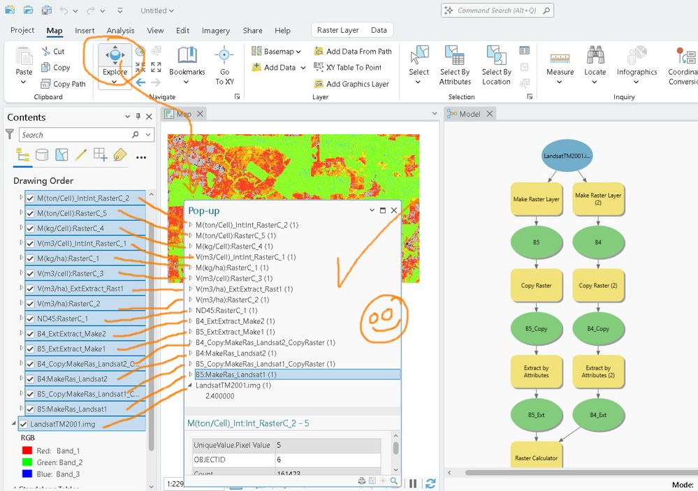Toggle visibility of LandsatTM2001.img layer
698x491 pixels.
pos(23,424)
